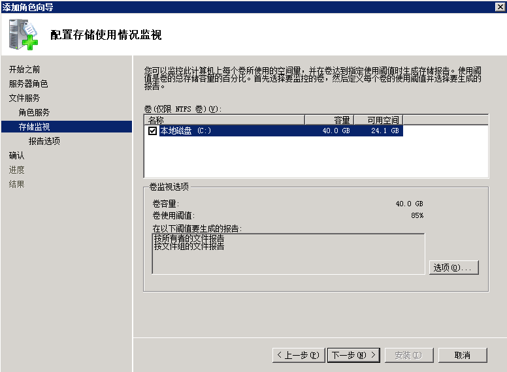Click the 名称 column header

tap(224, 120)
